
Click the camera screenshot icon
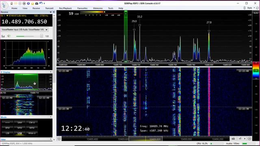[x=37, y=3]
